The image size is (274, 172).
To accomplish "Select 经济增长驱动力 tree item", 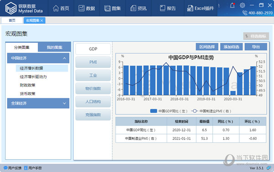I will coord(33,77).
